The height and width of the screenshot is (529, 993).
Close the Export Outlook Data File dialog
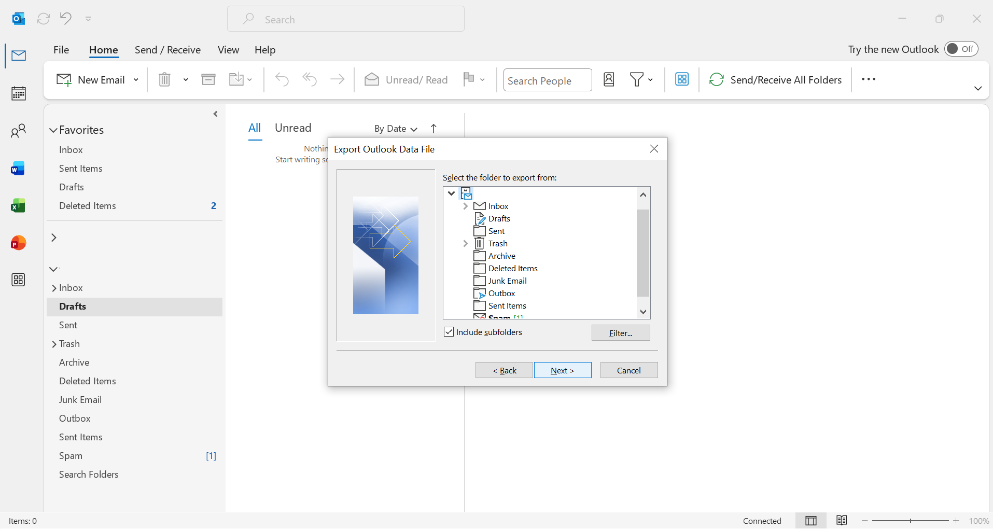point(654,149)
